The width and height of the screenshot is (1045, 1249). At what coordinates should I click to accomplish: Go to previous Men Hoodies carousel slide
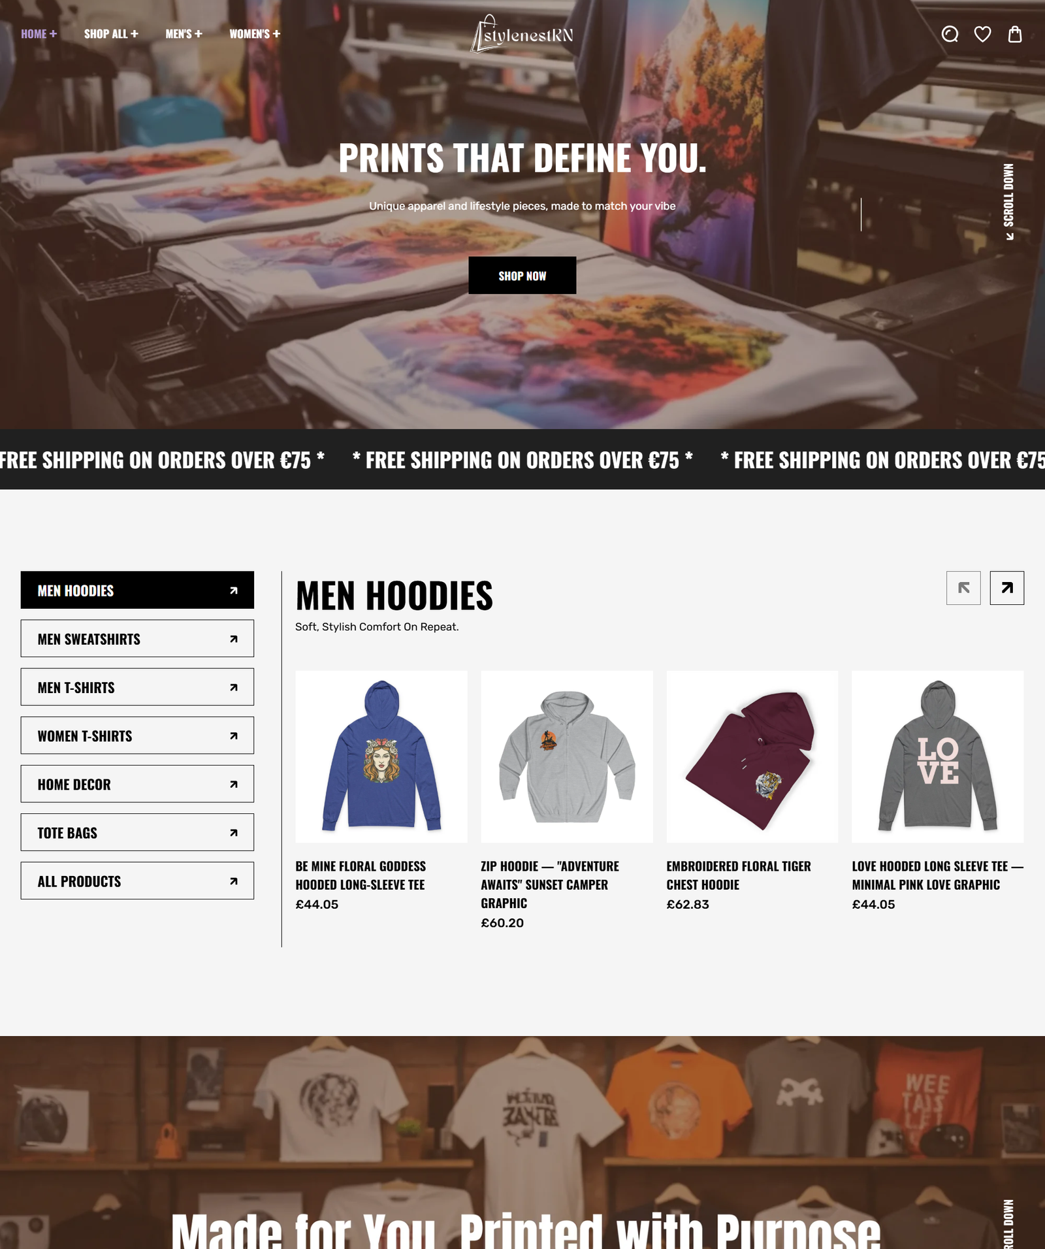[x=963, y=588]
